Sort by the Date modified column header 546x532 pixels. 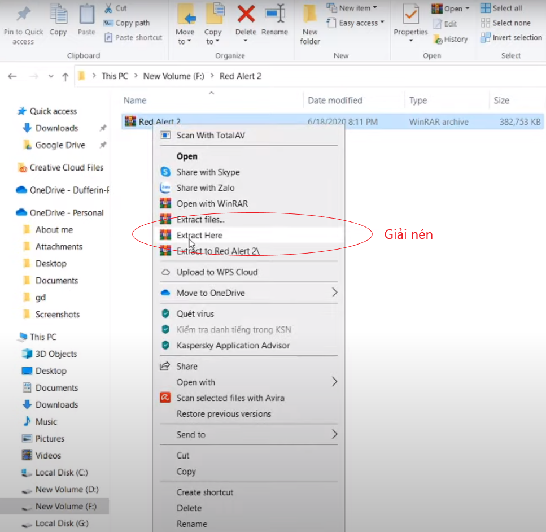(335, 101)
